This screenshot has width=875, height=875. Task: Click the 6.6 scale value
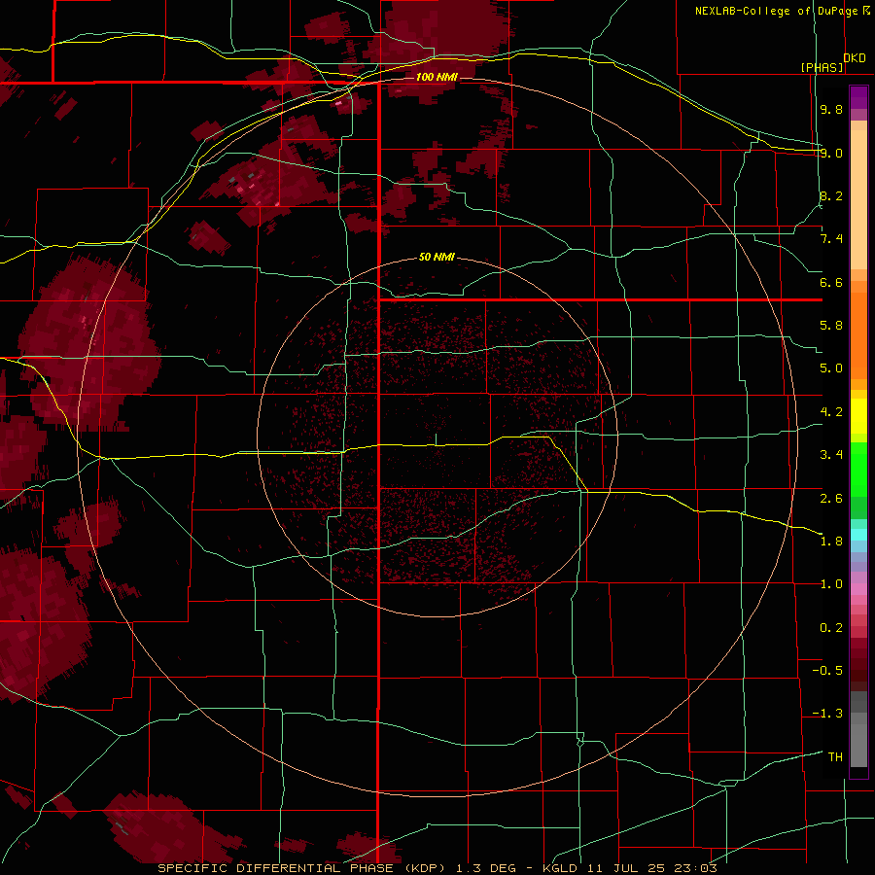click(x=831, y=282)
